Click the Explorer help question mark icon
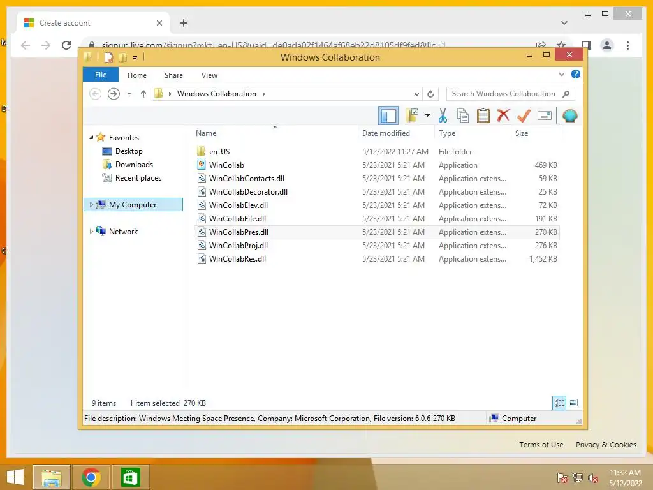Viewport: 653px width, 490px height. (576, 74)
